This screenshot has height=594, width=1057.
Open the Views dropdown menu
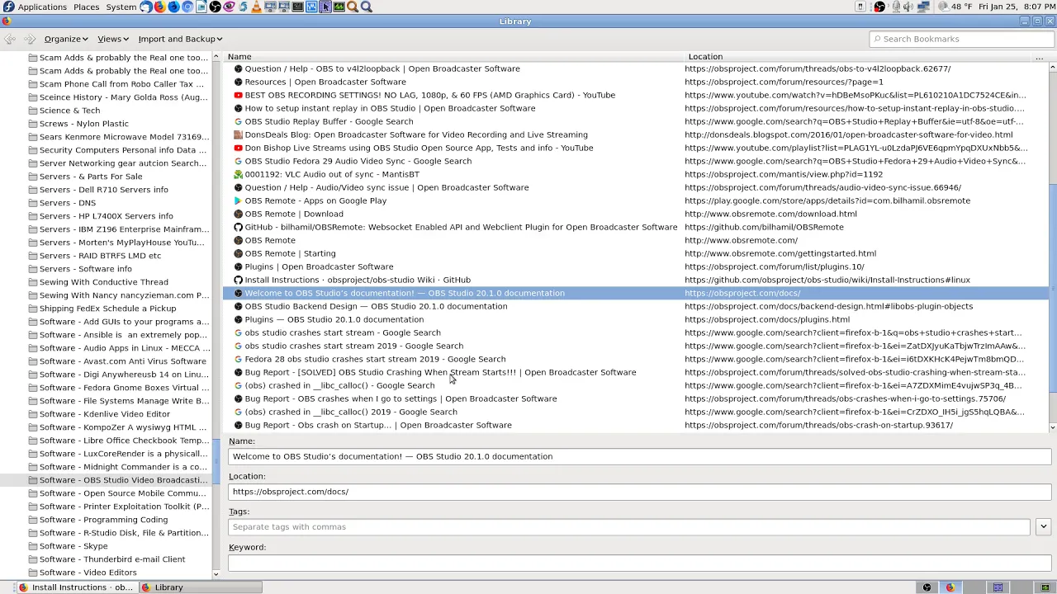[113, 39]
